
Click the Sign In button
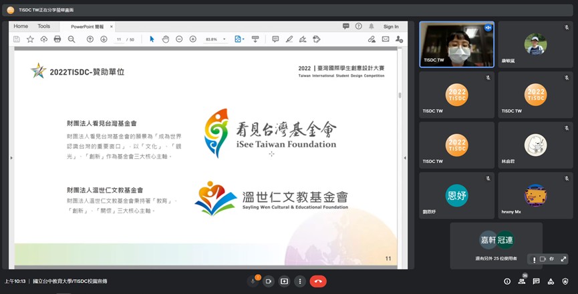tap(391, 27)
